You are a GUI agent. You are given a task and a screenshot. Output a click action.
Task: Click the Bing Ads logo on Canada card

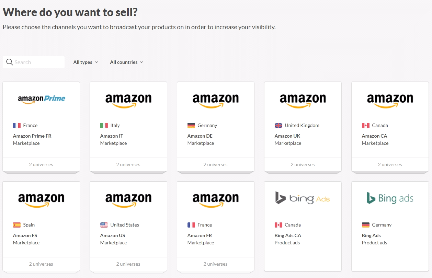tap(303, 198)
